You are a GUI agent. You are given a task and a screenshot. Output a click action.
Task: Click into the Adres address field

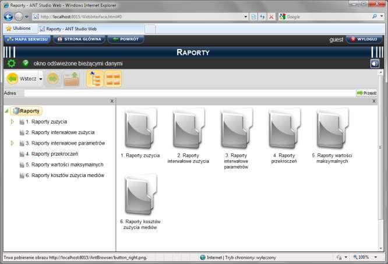coord(190,93)
